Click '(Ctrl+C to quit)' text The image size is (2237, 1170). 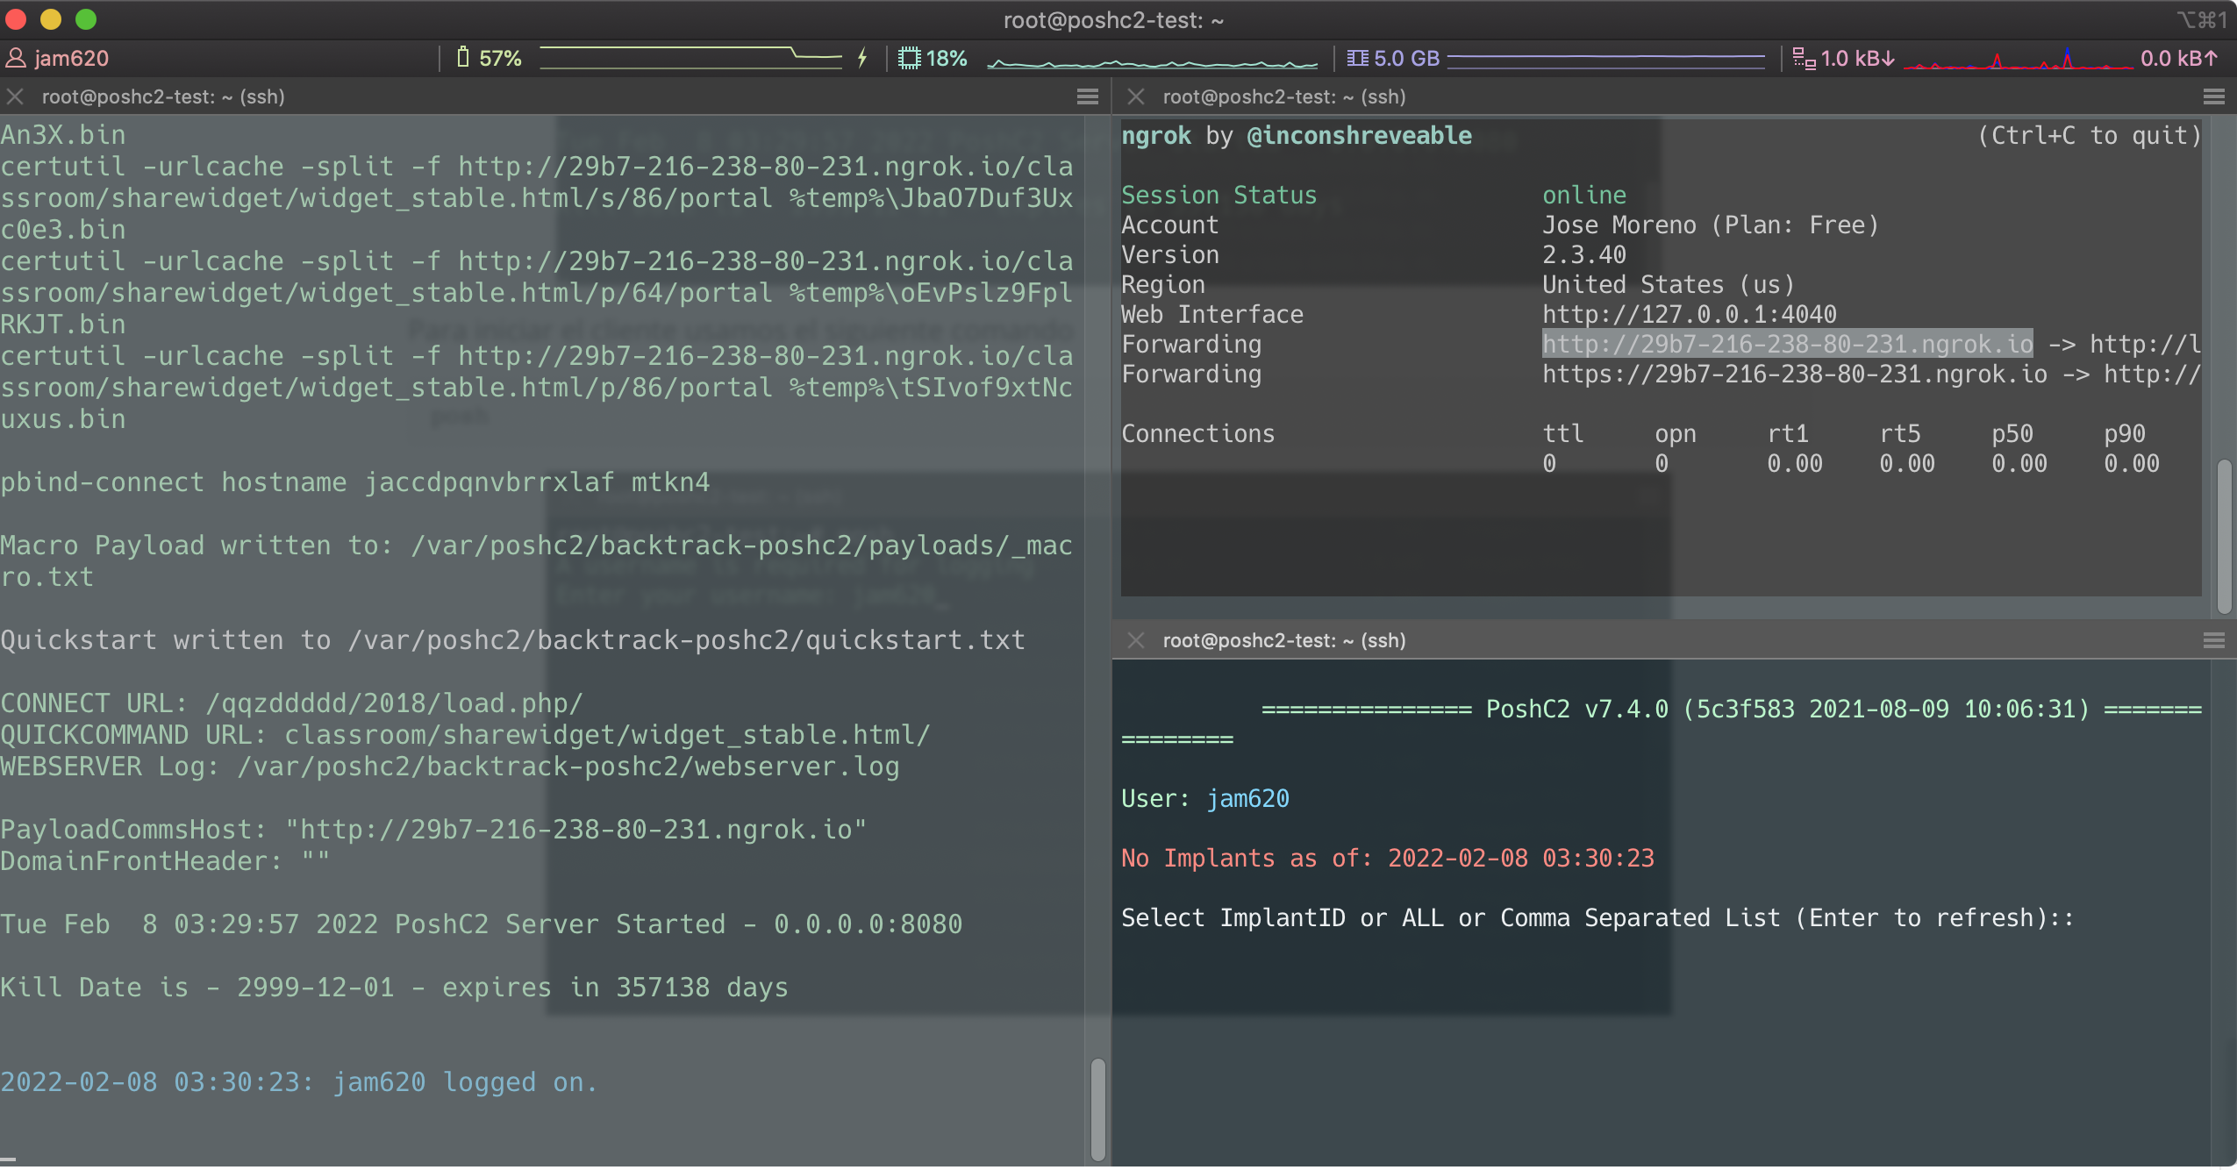pyautogui.click(x=2090, y=135)
